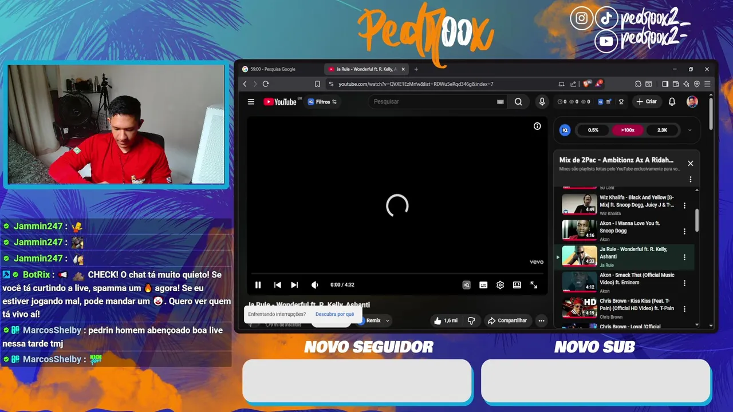Open the Leo AI sparkle icon
Viewport: 733px width, 412px height.
[x=686, y=84]
